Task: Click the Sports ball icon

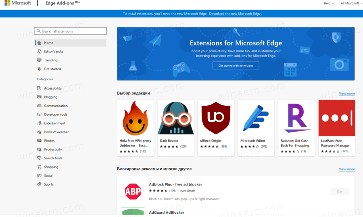Action: [40, 184]
